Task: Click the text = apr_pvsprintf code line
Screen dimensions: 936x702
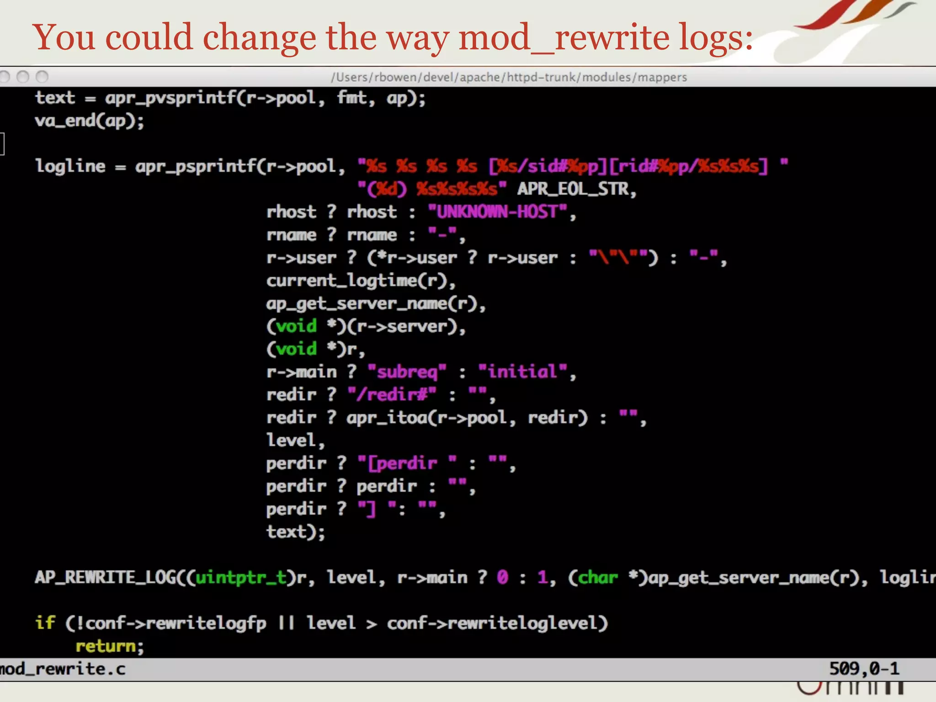Action: (x=231, y=98)
